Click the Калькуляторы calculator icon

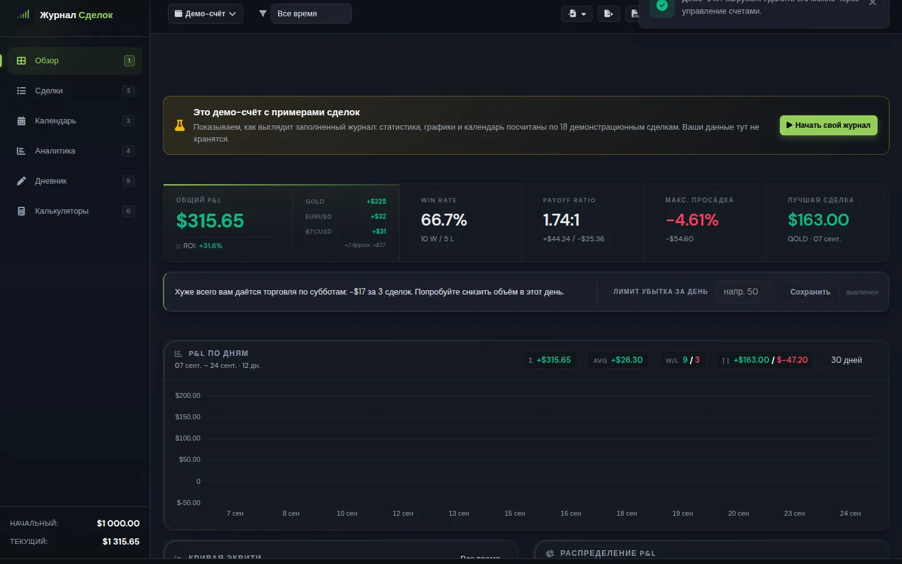coord(21,211)
